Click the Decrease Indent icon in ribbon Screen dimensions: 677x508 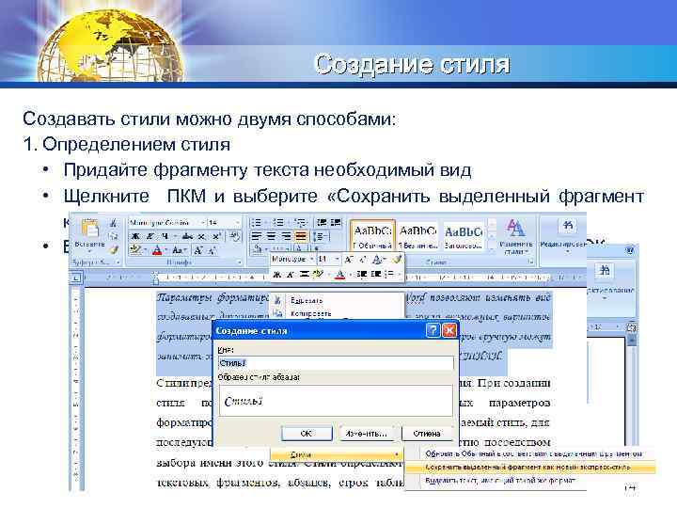[322, 222]
